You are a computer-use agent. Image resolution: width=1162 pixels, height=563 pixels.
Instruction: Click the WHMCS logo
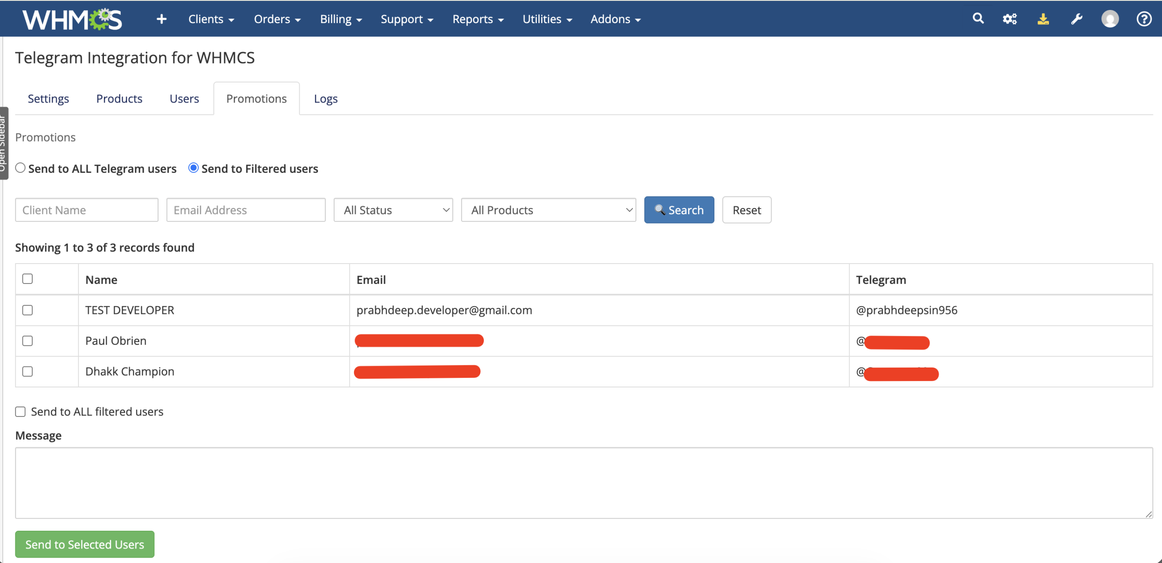click(73, 19)
